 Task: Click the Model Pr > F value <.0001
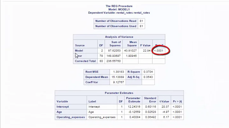coord(159,51)
